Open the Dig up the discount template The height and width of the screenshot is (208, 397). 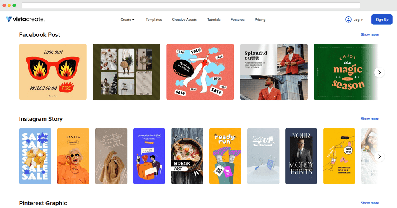(x=263, y=156)
